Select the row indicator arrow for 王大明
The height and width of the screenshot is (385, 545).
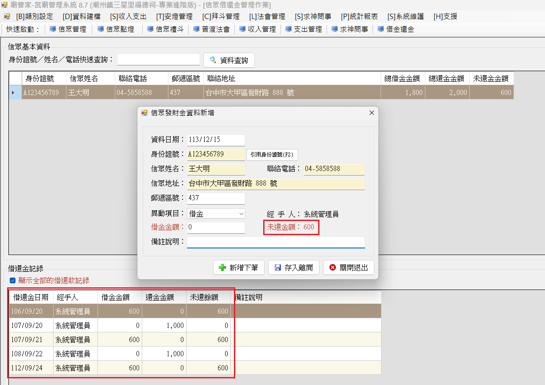[15, 92]
